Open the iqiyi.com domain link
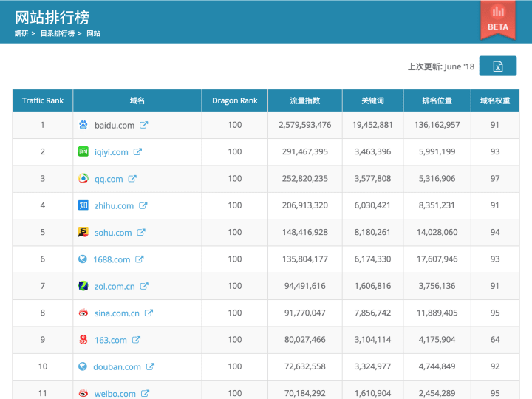Viewport: 532px width, 399px height. pyautogui.click(x=112, y=152)
